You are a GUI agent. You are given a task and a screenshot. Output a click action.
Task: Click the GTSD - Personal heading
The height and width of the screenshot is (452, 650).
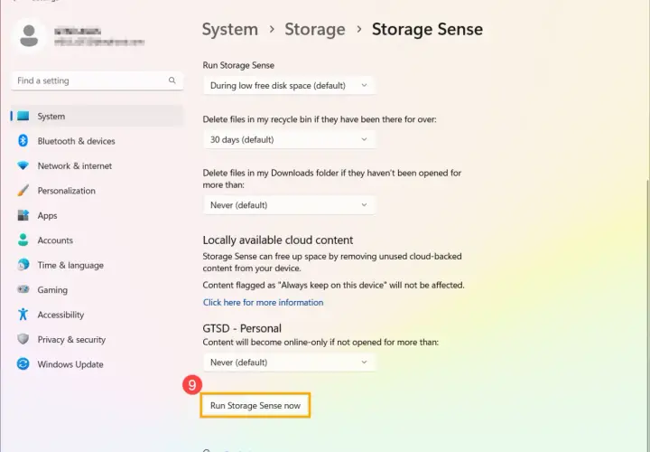pos(242,328)
